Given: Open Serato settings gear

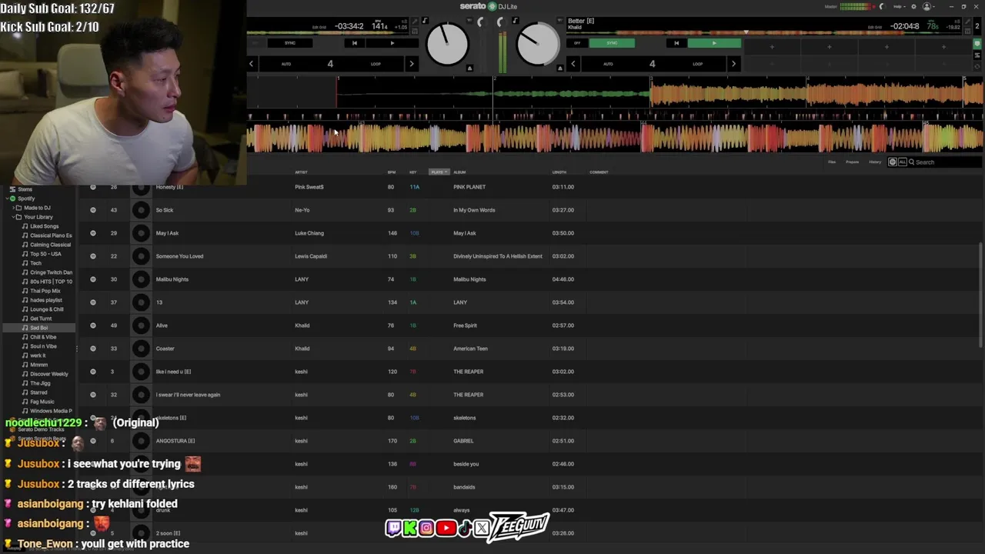Looking at the screenshot, I should (x=913, y=7).
